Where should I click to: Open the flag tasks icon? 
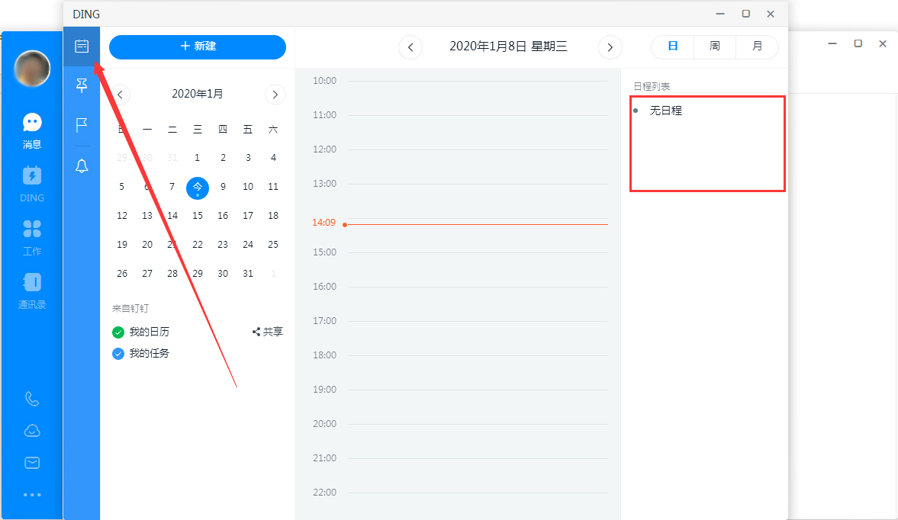81,125
